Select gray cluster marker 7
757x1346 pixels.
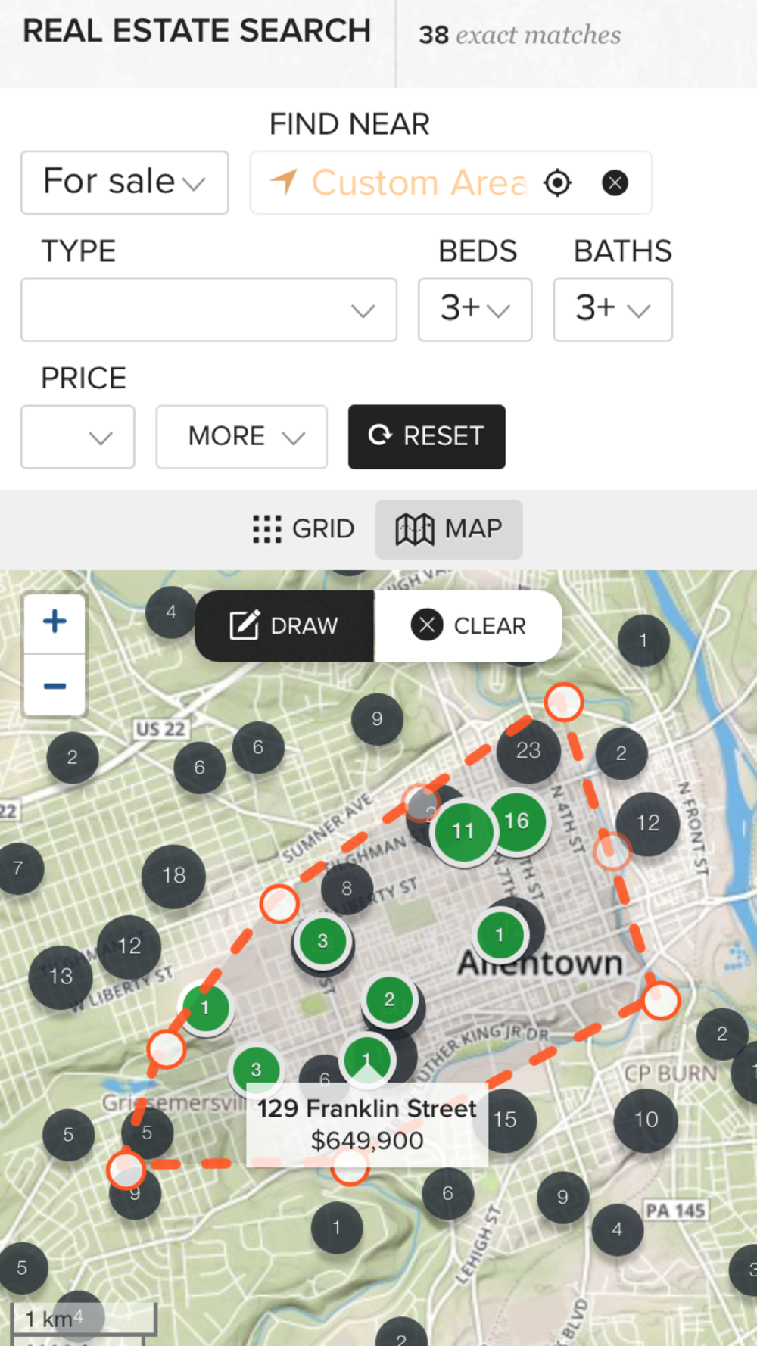(18, 868)
